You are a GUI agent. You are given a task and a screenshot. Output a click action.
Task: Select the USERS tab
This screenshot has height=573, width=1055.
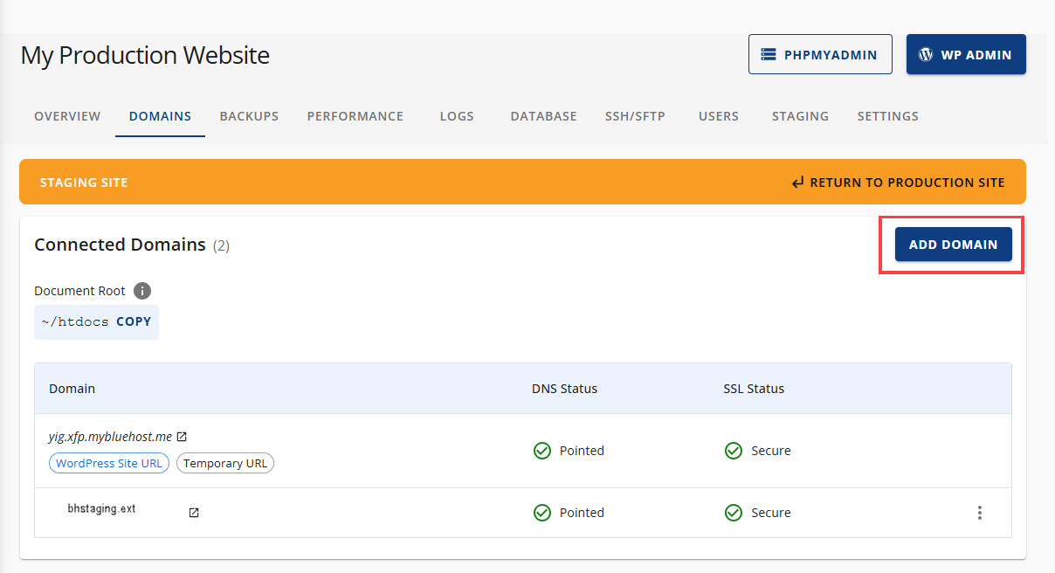[719, 116]
